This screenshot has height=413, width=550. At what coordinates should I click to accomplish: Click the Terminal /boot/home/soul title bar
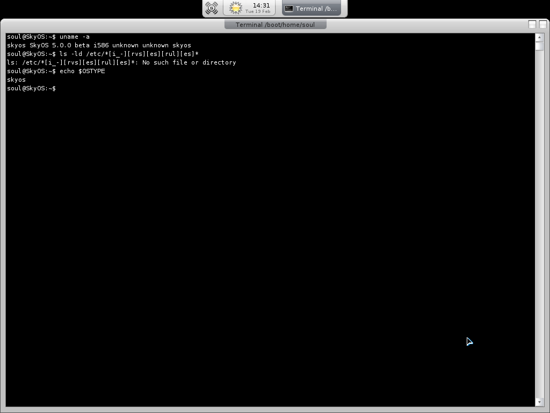pyautogui.click(x=276, y=25)
